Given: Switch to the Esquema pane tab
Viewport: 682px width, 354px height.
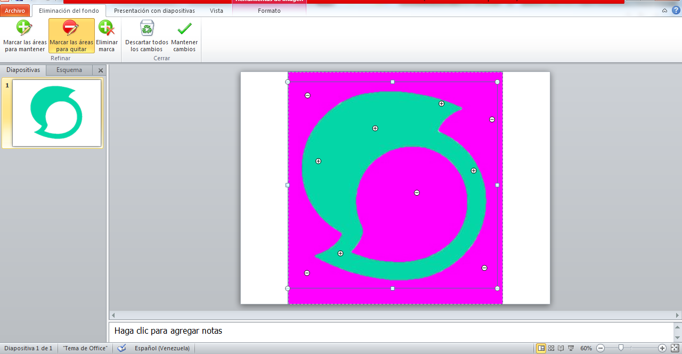Looking at the screenshot, I should click(x=69, y=70).
